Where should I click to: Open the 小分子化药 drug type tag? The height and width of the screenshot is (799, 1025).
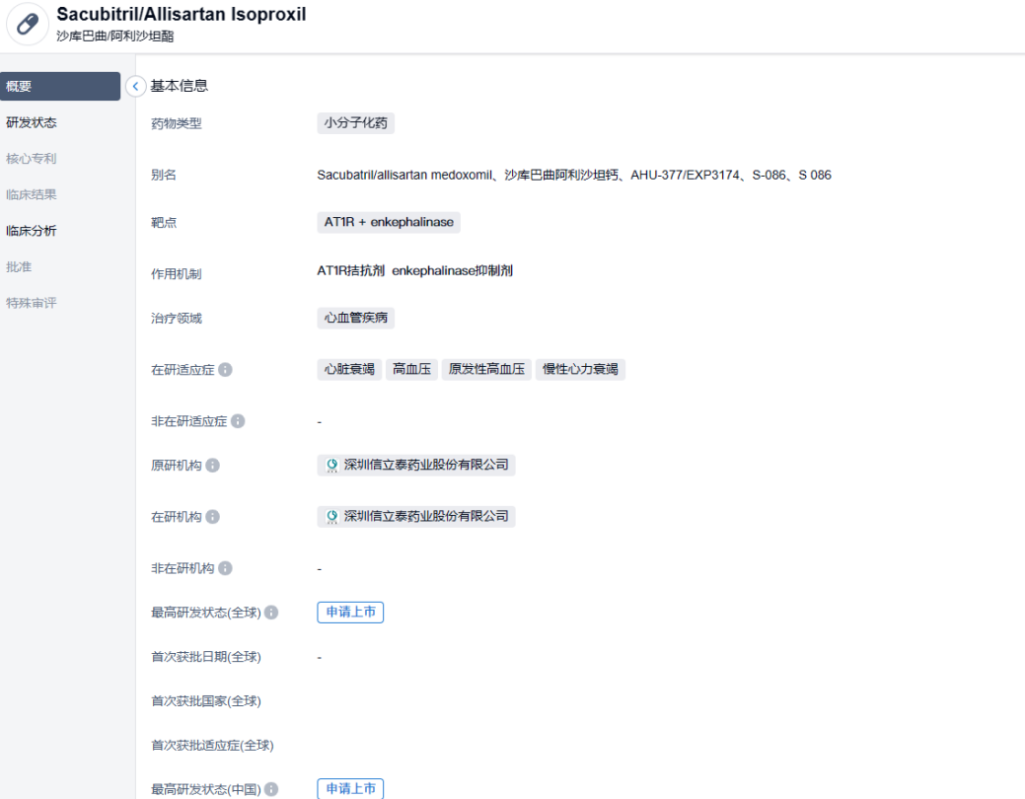pos(356,123)
